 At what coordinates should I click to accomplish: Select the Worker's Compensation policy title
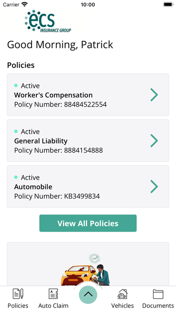[x=53, y=95]
